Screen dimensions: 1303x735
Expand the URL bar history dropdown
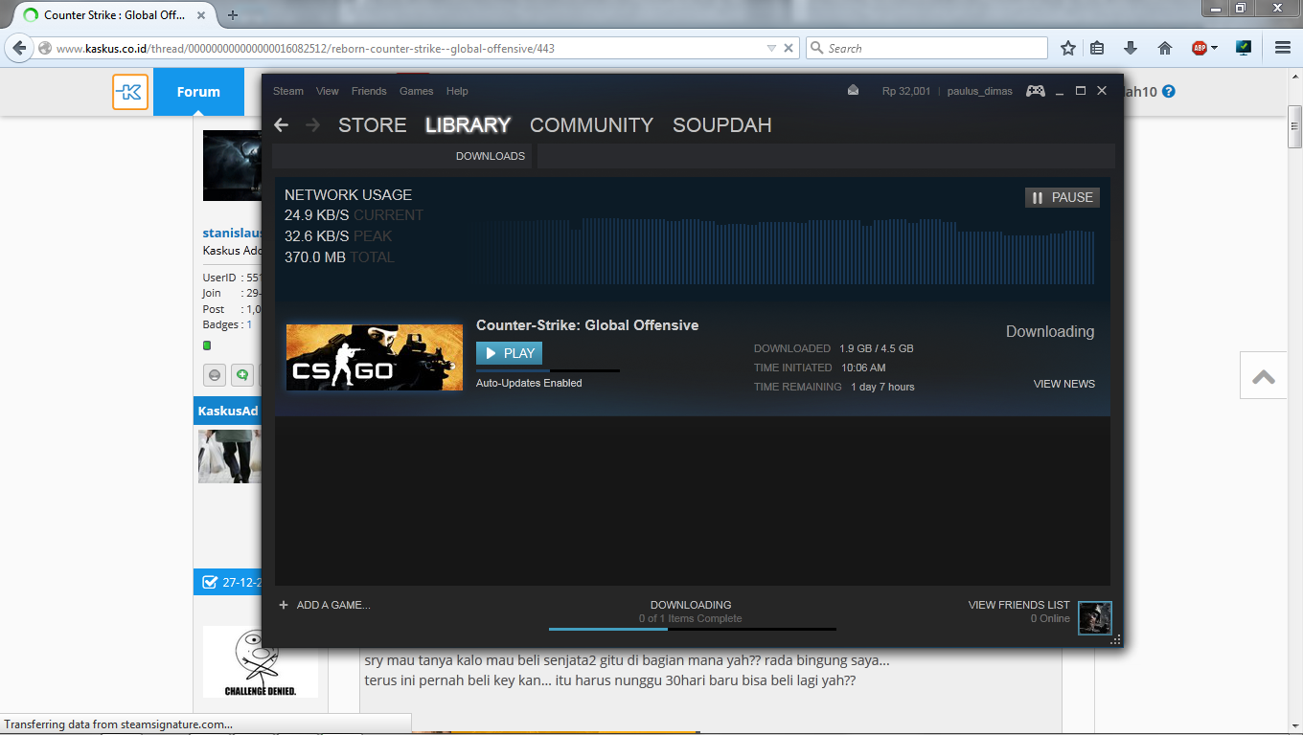(771, 48)
